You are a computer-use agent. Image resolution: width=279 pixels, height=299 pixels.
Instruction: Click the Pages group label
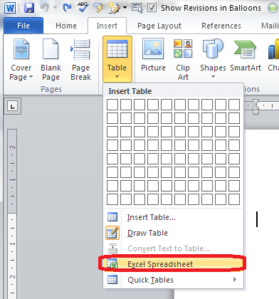coord(51,89)
